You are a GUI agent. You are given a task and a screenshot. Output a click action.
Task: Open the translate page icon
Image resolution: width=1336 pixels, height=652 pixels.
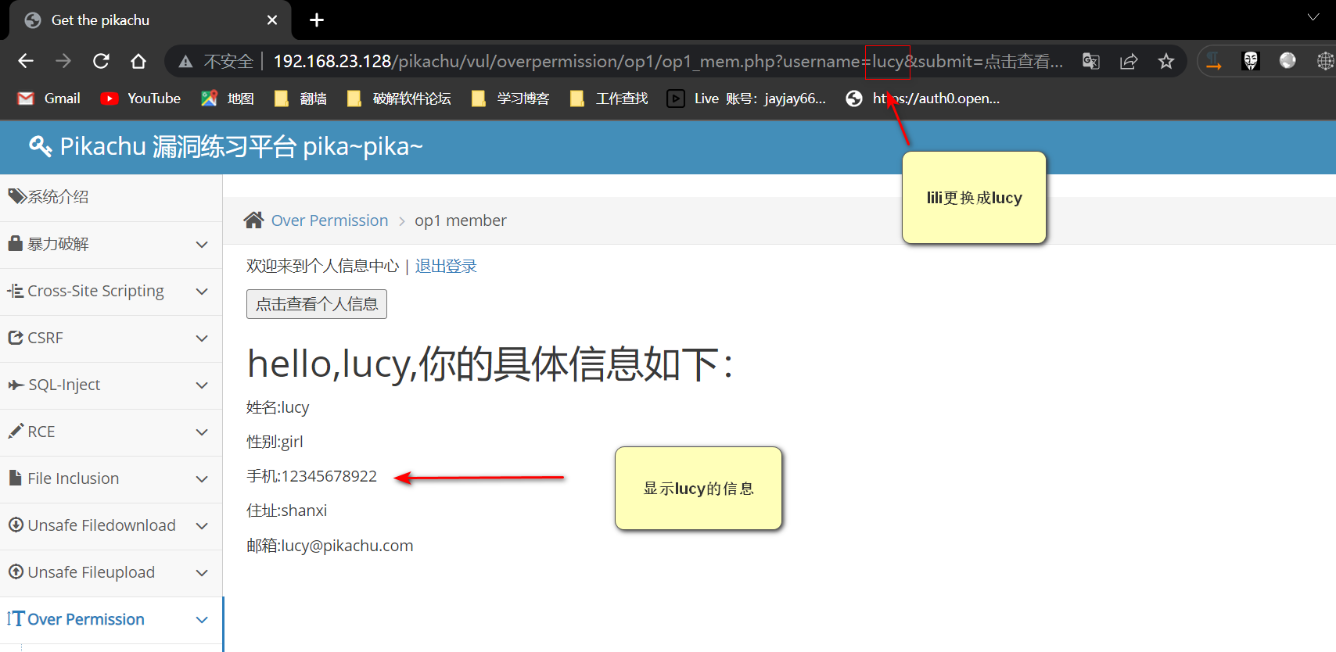(1091, 61)
